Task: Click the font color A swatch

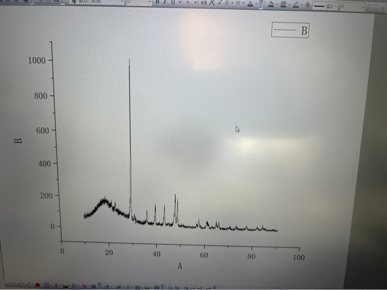Action: point(250,4)
